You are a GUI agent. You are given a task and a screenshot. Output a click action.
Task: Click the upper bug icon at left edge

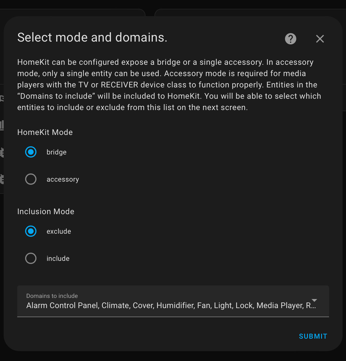click(2, 152)
